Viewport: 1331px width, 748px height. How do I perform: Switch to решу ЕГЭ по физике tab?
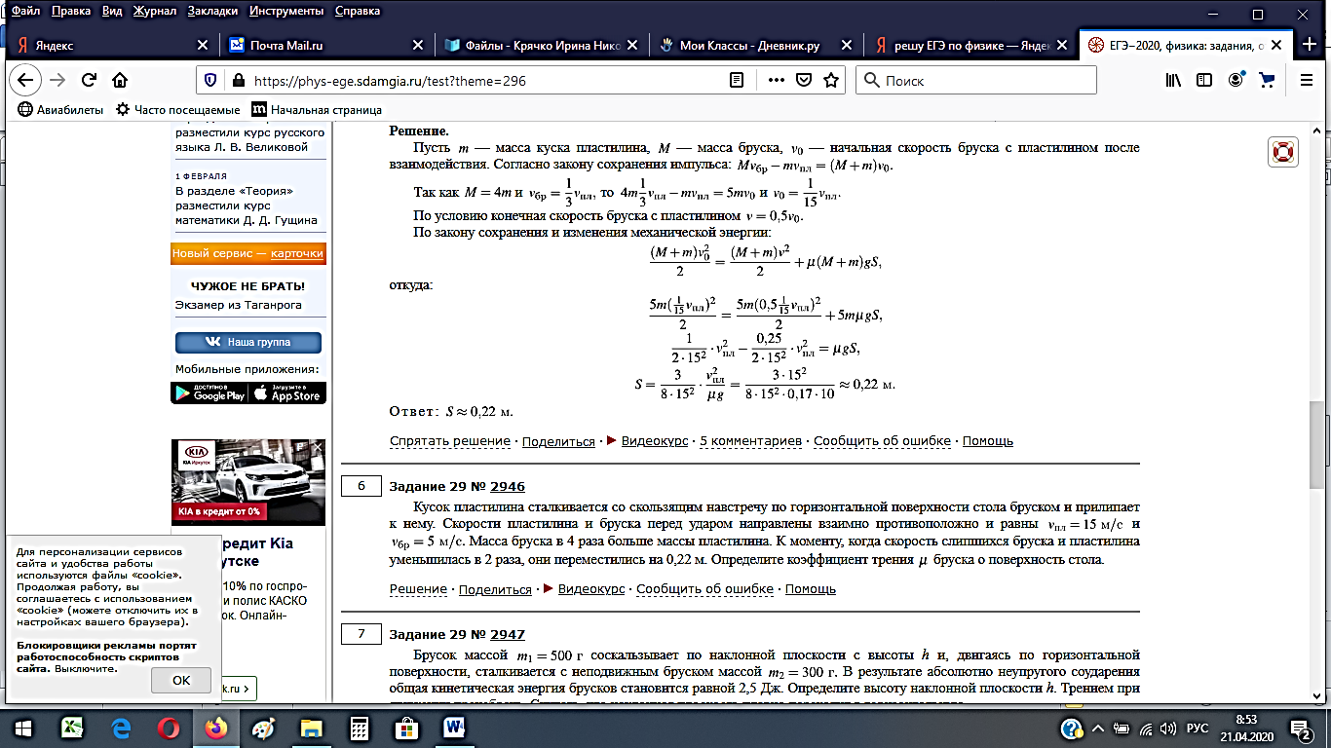pos(970,45)
